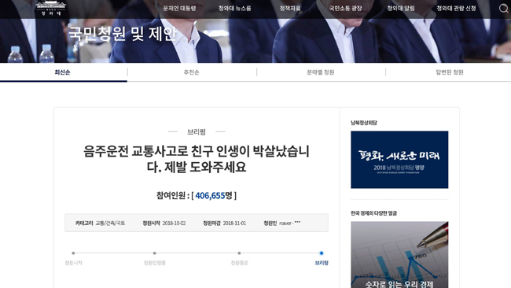
Task: Open the 분야별 청원 tab
Action: pyautogui.click(x=320, y=72)
